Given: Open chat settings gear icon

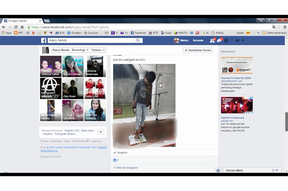Looking at the screenshot, I should 277,170.
